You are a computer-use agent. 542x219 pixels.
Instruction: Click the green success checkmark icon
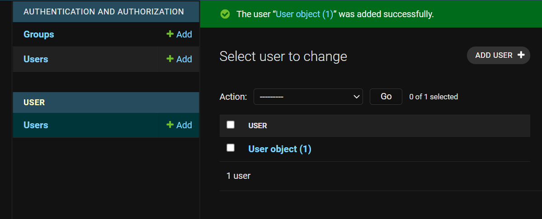pyautogui.click(x=225, y=14)
